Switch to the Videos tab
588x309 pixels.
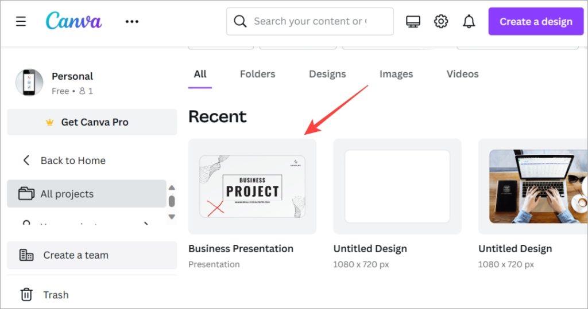click(x=462, y=74)
